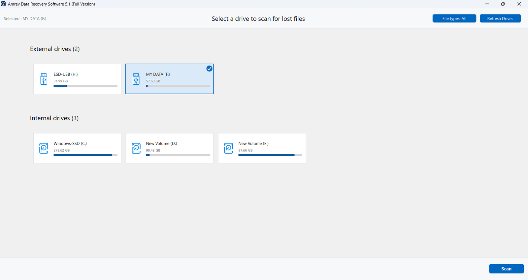528x280 pixels.
Task: Click the 97.66 GB size text
Action: click(246, 150)
